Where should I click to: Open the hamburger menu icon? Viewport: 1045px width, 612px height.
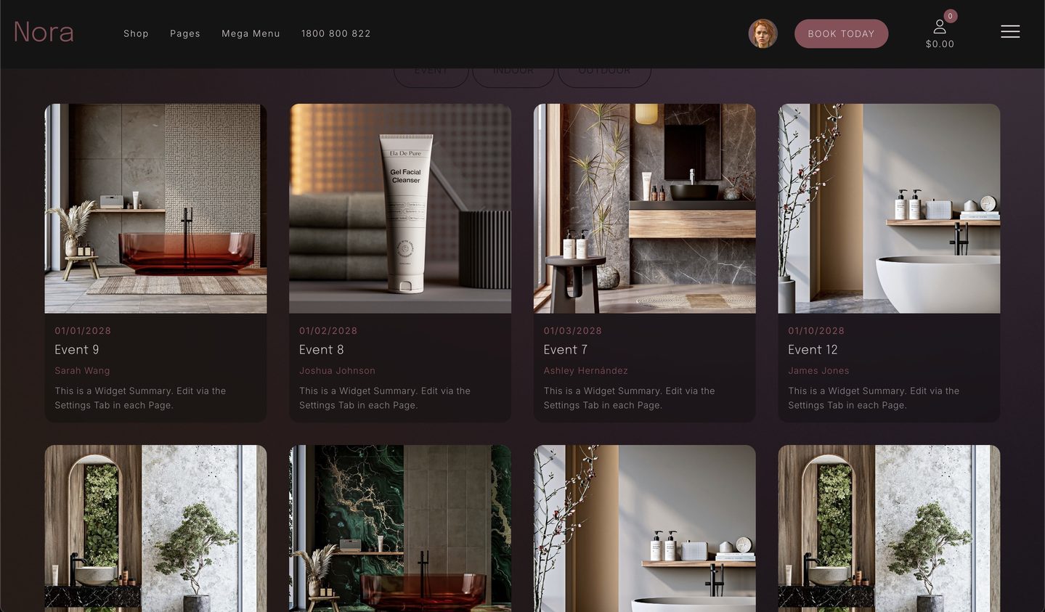pos(1009,32)
